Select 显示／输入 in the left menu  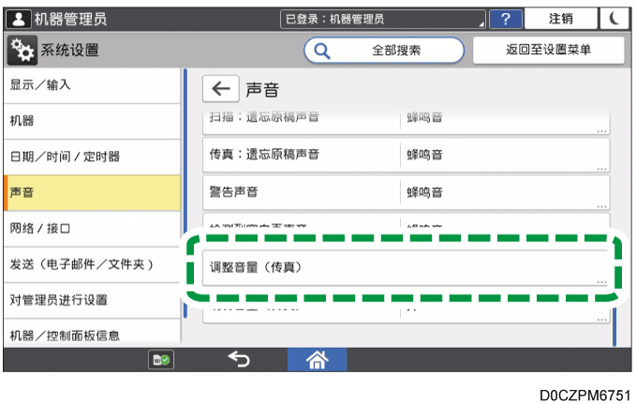click(91, 85)
